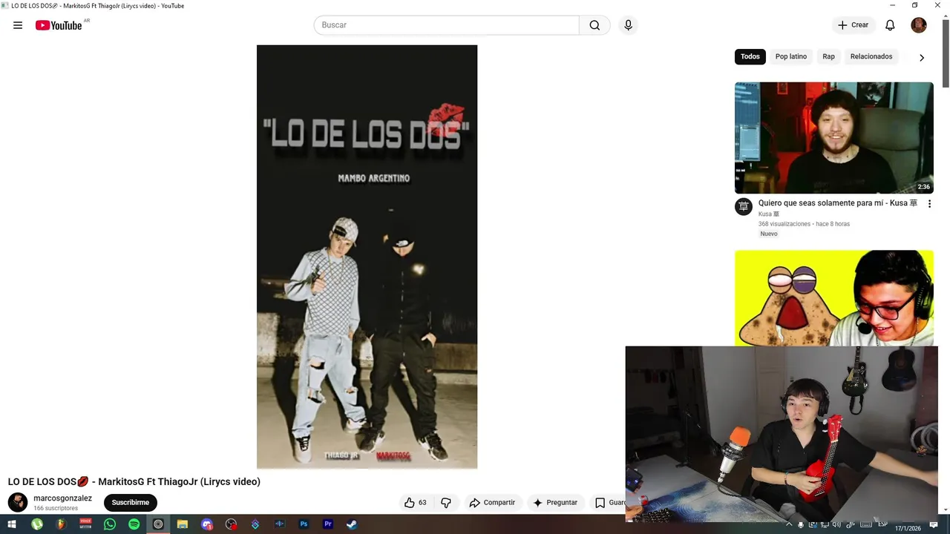Click the magnifying glass search button
The image size is (950, 534).
[594, 25]
